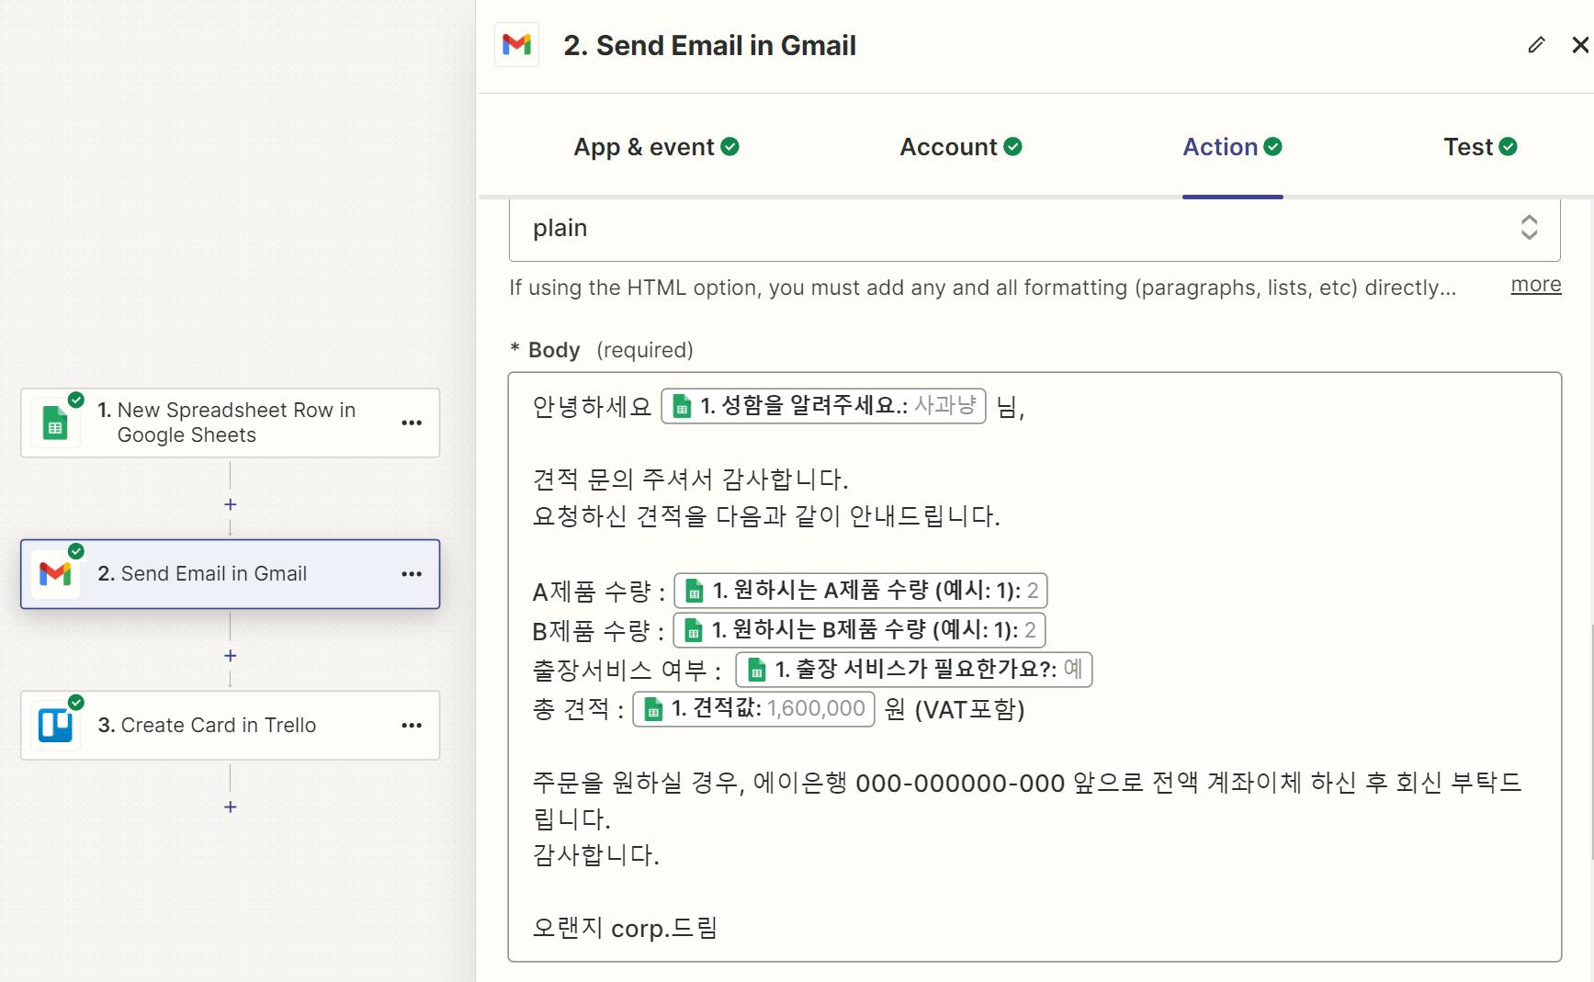Image resolution: width=1594 pixels, height=982 pixels.
Task: Select the Create Card in Trello step
Action: click(x=219, y=726)
